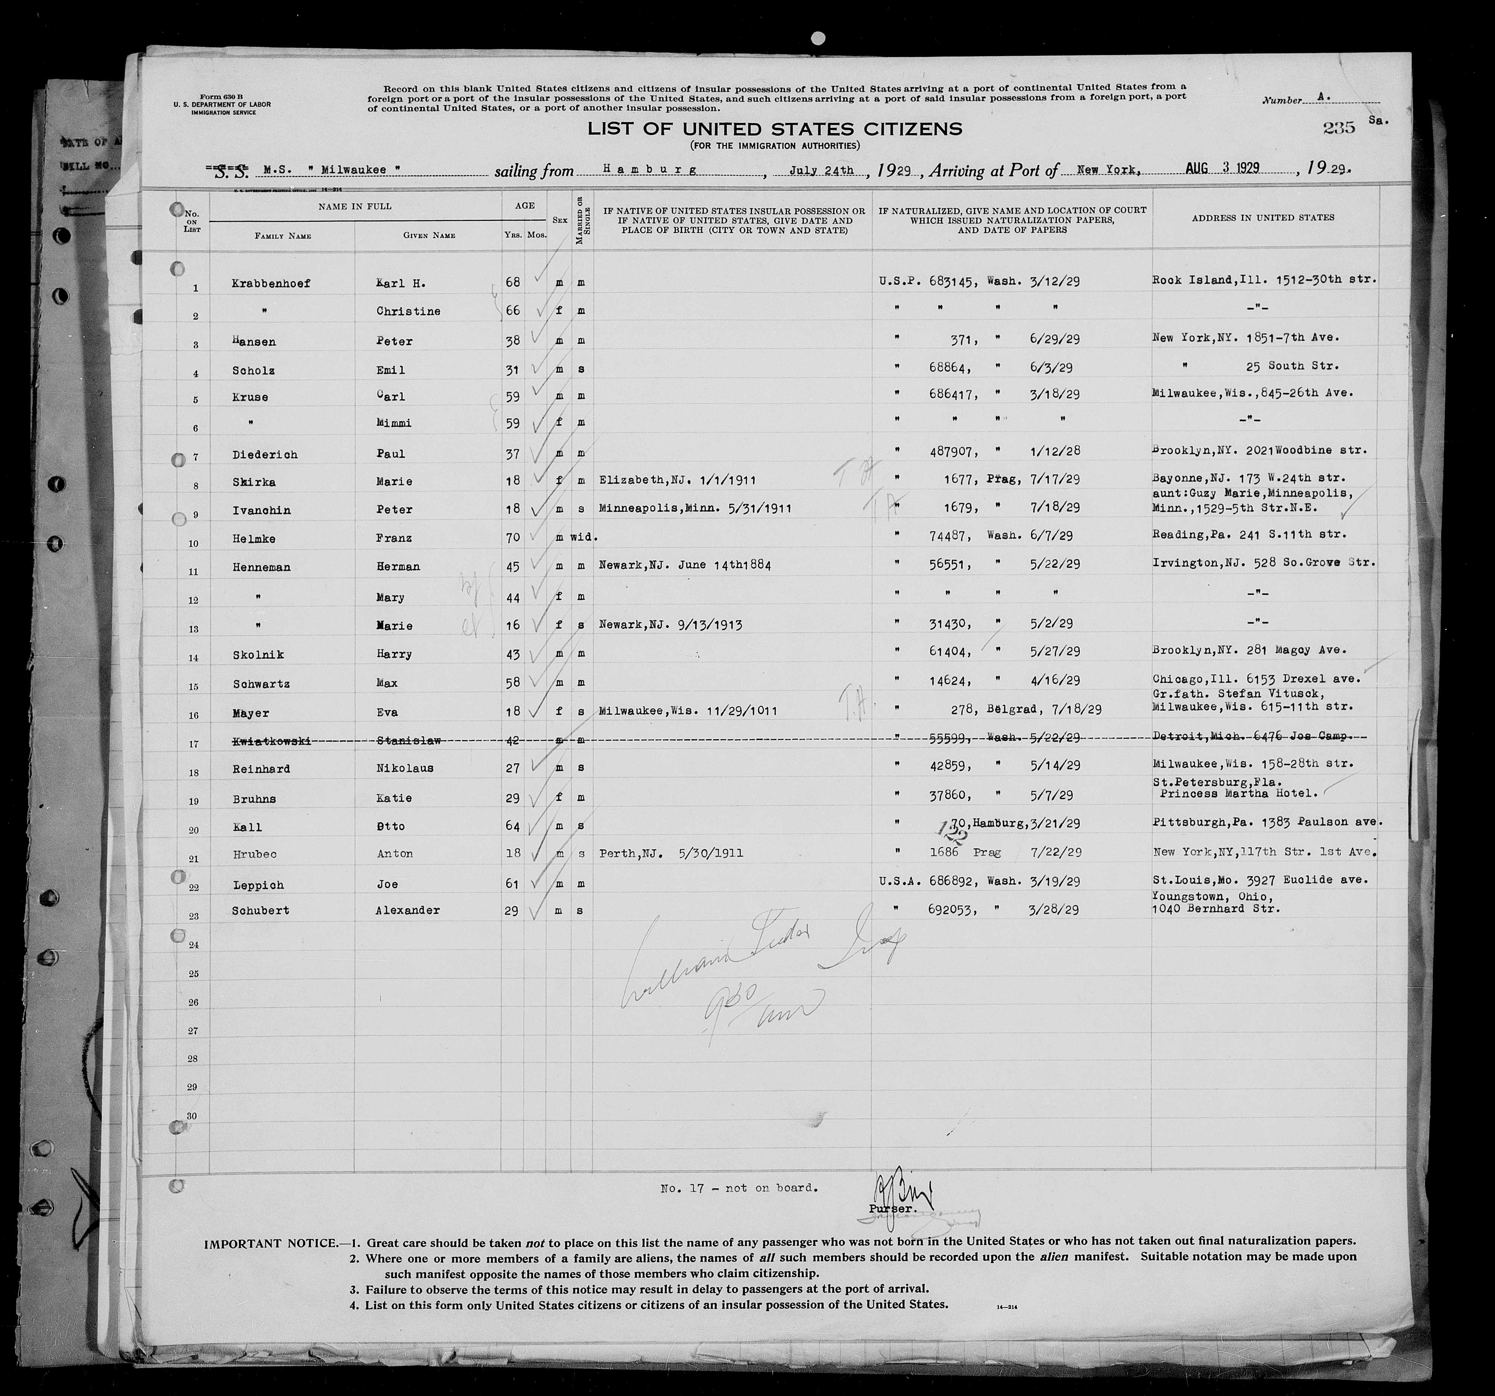Screen dimensions: 1495x1396
Task: Click the family name 'Henneman'
Action: pos(262,567)
